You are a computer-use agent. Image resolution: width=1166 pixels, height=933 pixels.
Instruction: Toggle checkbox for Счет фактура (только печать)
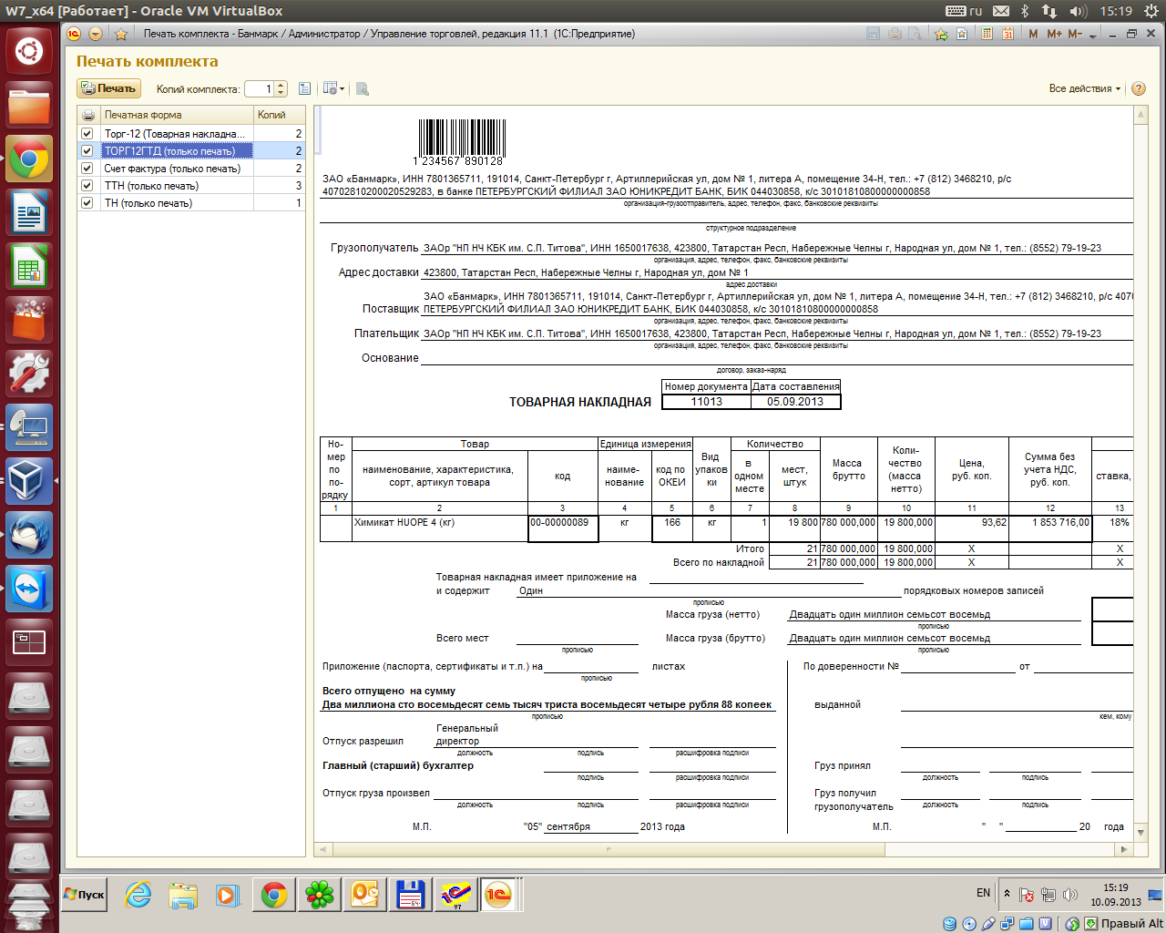(87, 168)
